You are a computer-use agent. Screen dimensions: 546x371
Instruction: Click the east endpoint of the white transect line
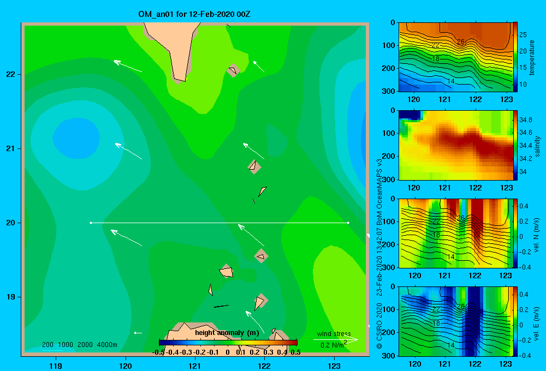[348, 223]
